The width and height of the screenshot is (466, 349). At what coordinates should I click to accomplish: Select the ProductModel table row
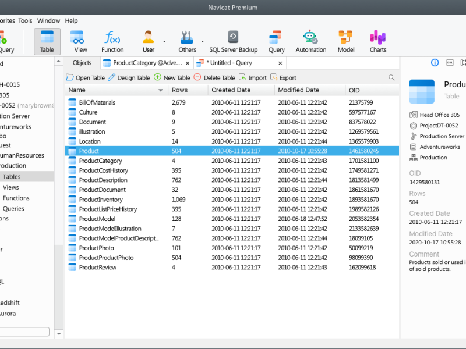(232, 219)
